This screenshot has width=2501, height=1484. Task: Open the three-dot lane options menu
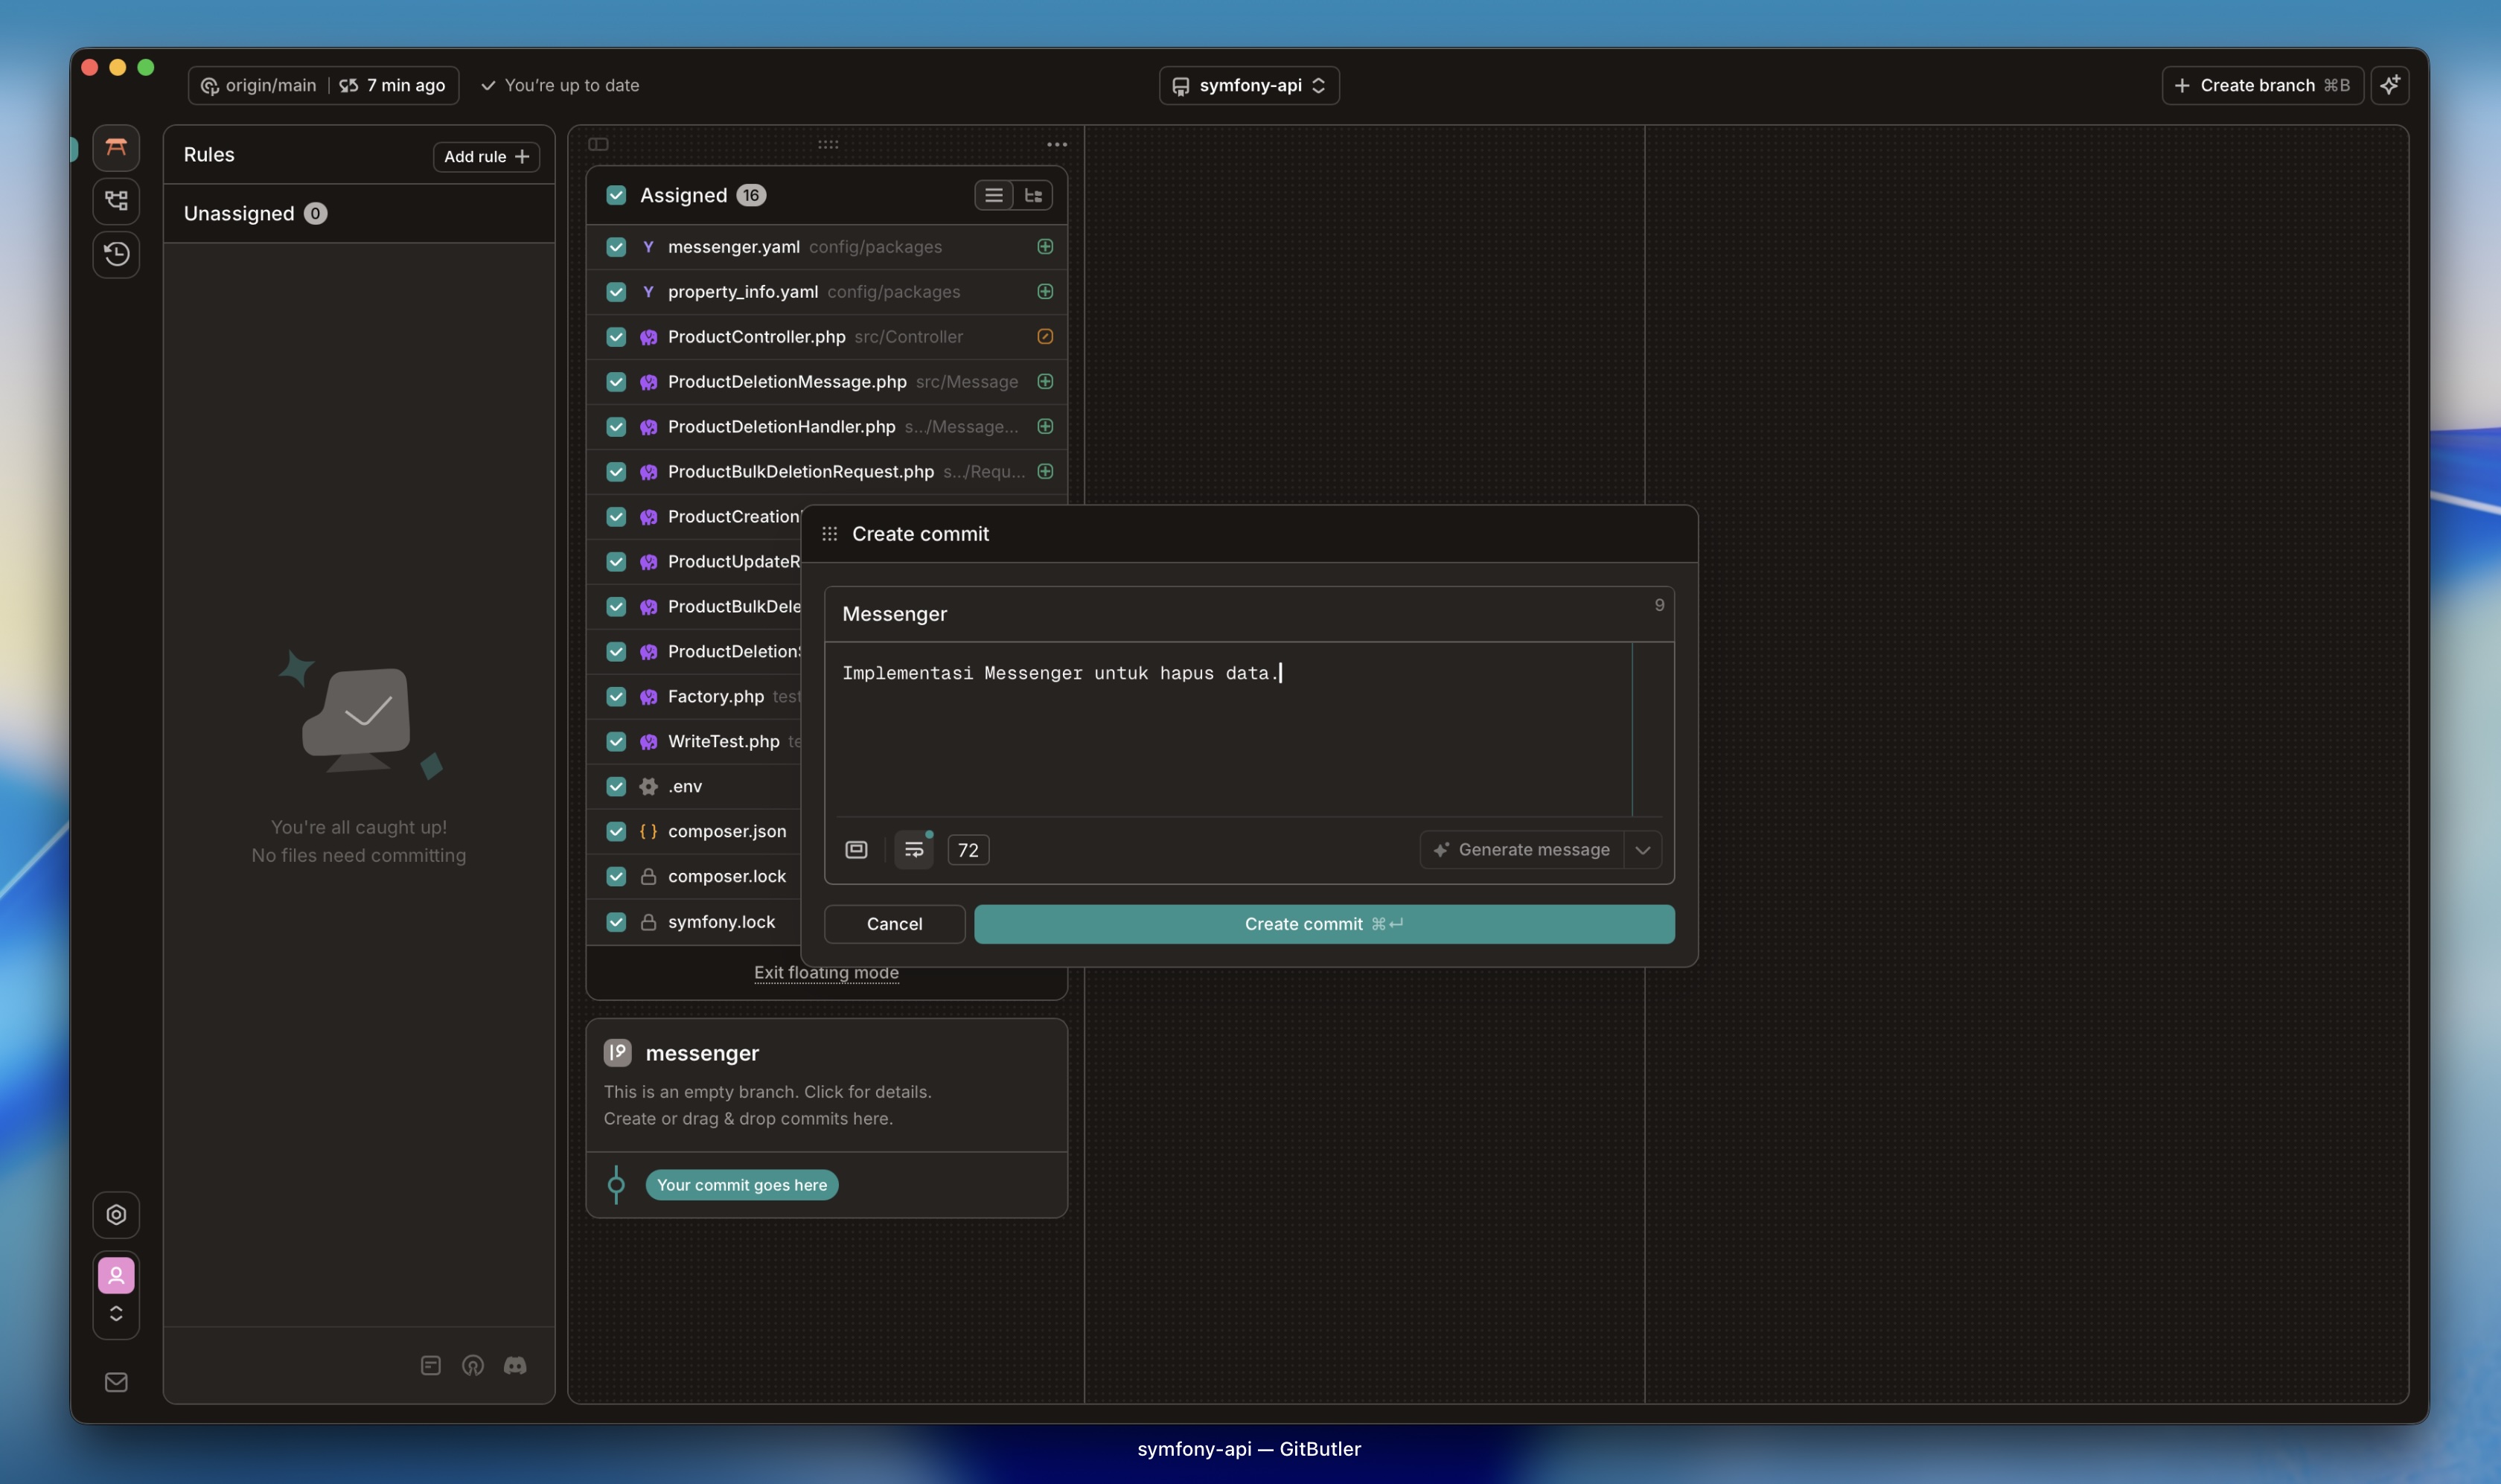(x=1057, y=145)
